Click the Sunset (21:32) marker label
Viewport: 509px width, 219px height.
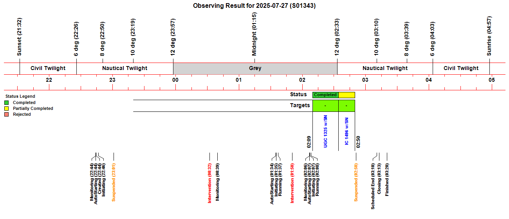20,36
